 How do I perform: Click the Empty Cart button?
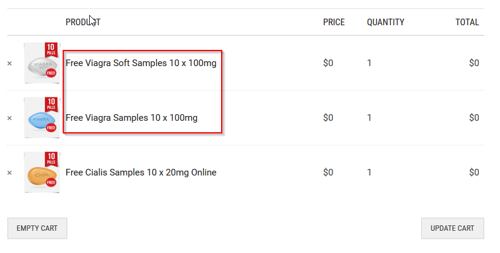[37, 228]
